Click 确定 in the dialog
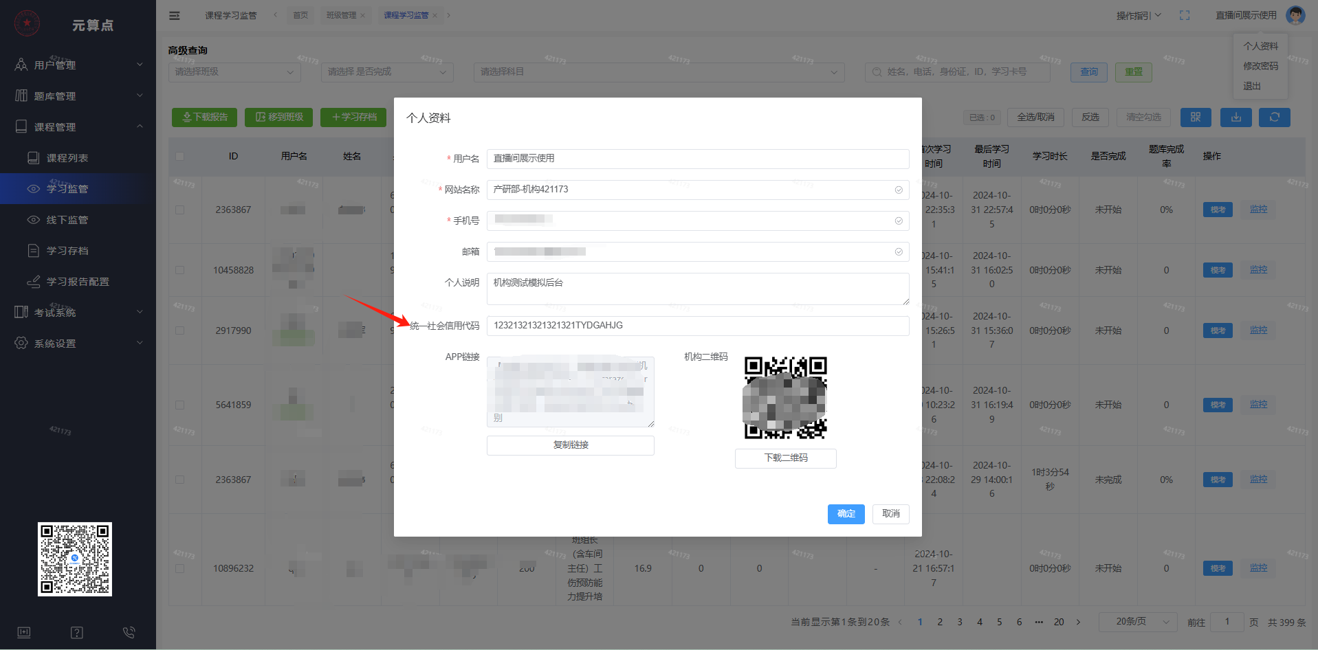The width and height of the screenshot is (1318, 650). [x=846, y=514]
